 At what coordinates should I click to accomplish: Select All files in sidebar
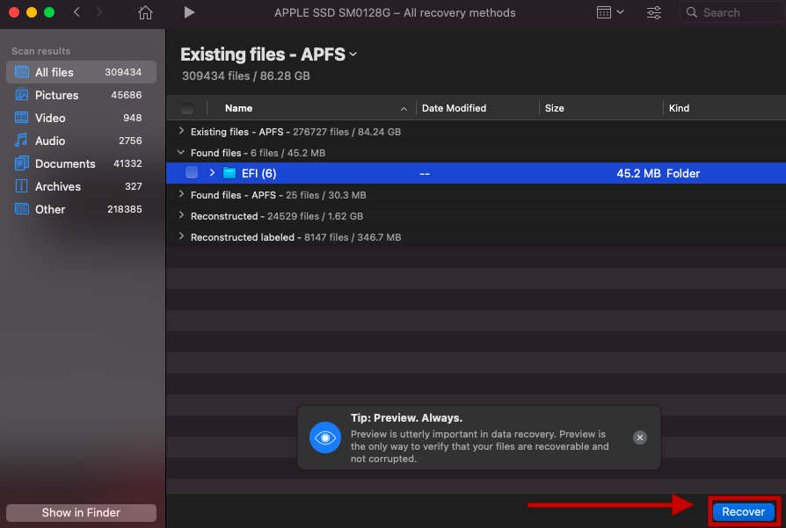click(81, 72)
